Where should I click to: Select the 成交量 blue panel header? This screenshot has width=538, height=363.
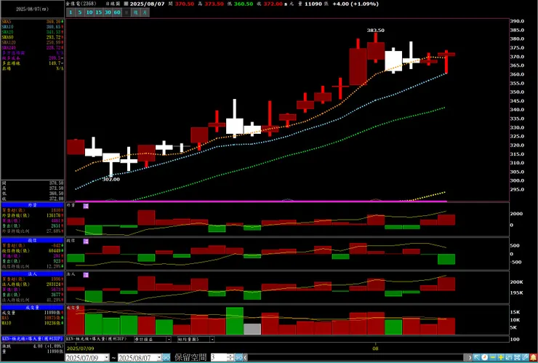click(x=32, y=308)
